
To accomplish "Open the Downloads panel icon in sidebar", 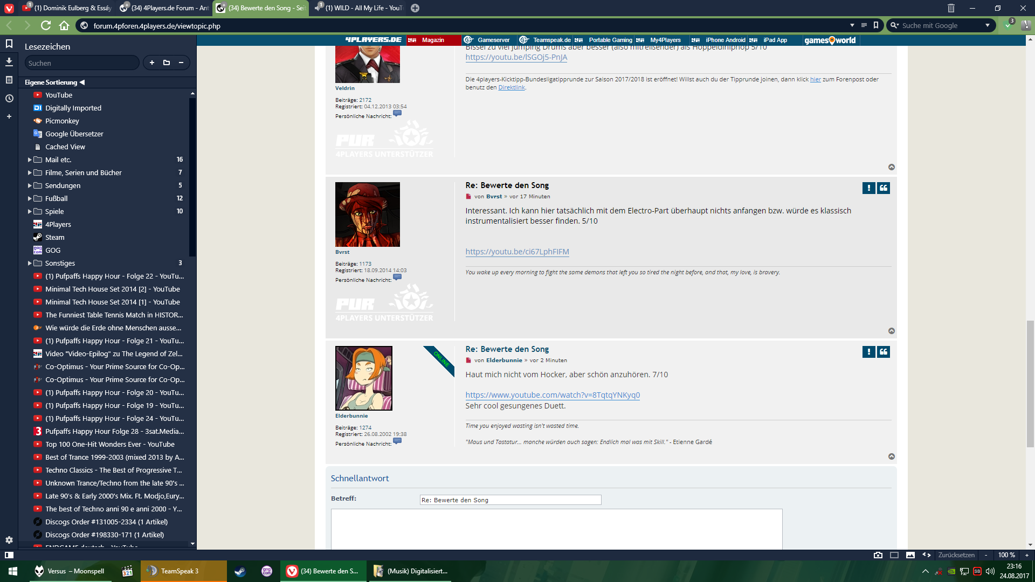I will (9, 62).
